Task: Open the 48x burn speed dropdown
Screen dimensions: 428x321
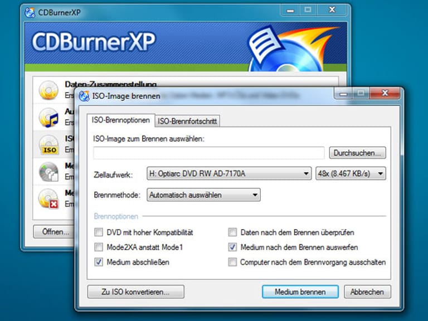Action: [351, 174]
